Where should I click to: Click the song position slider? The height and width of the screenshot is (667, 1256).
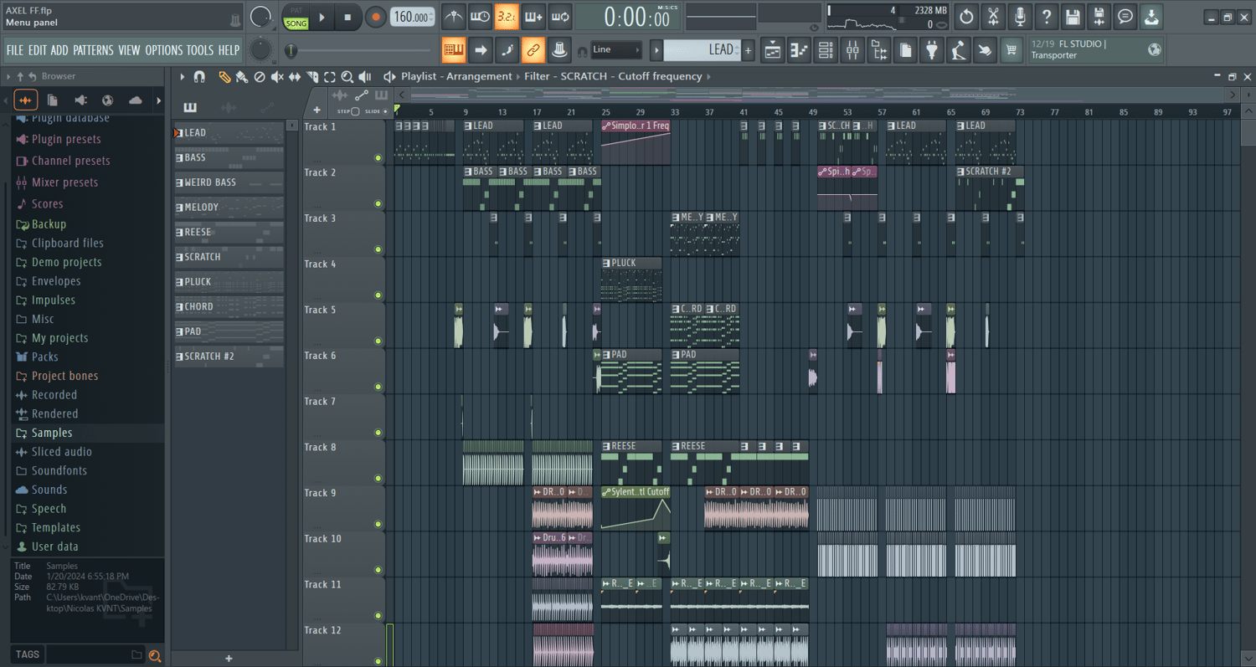360,51
